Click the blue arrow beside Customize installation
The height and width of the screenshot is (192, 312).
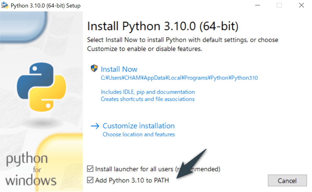click(95, 126)
